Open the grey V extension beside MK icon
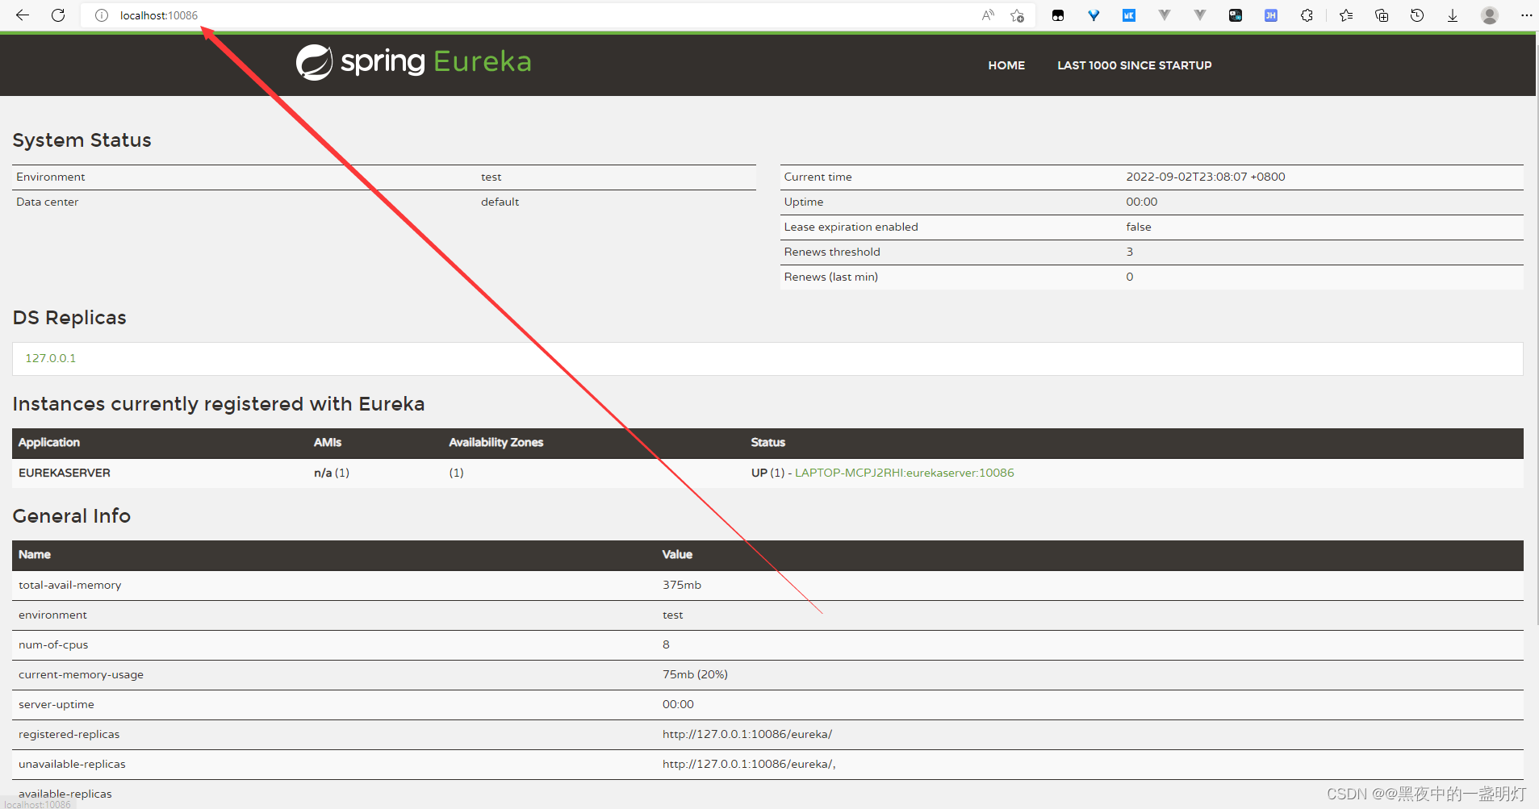 click(1165, 15)
